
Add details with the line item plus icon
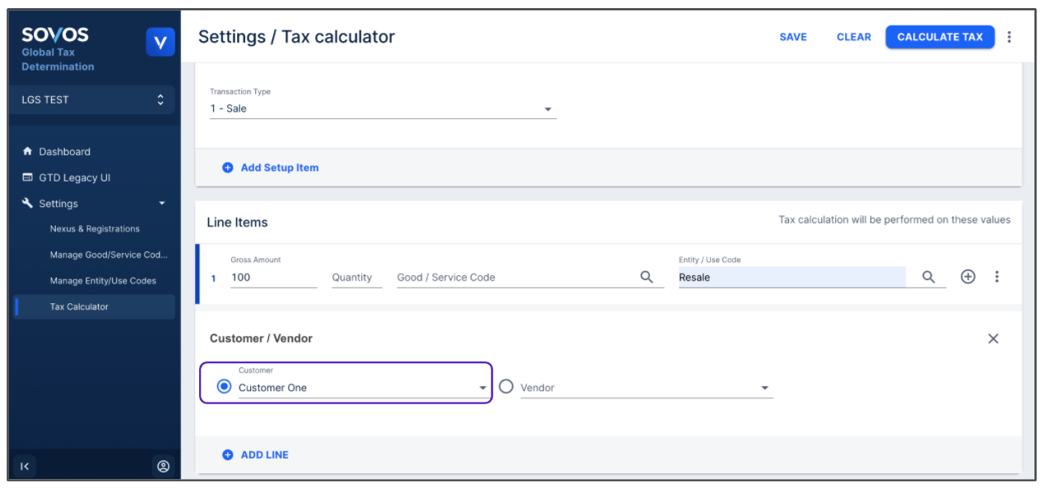click(x=968, y=278)
